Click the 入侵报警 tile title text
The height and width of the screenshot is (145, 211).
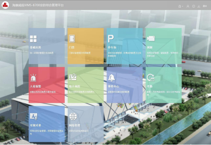(x=35, y=86)
